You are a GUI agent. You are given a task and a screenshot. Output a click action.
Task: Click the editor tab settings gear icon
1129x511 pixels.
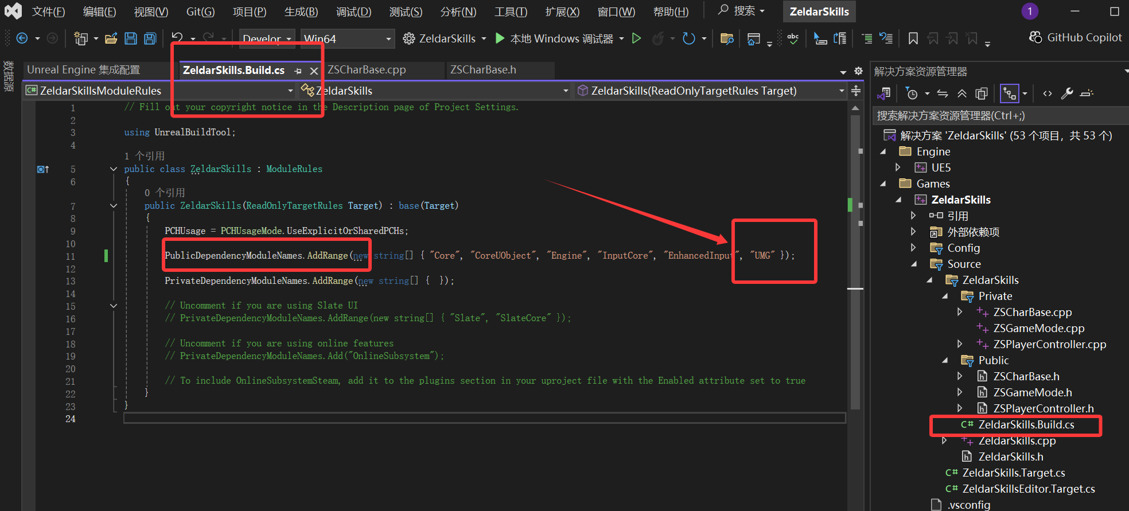(x=858, y=71)
